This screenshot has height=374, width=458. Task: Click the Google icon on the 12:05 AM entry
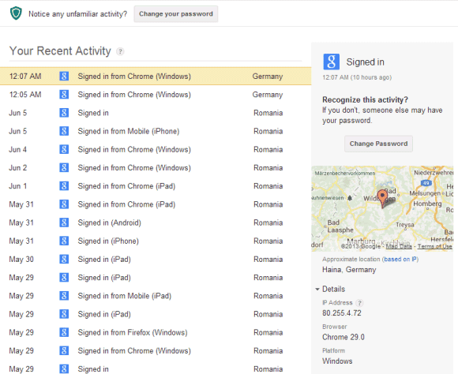pos(64,95)
